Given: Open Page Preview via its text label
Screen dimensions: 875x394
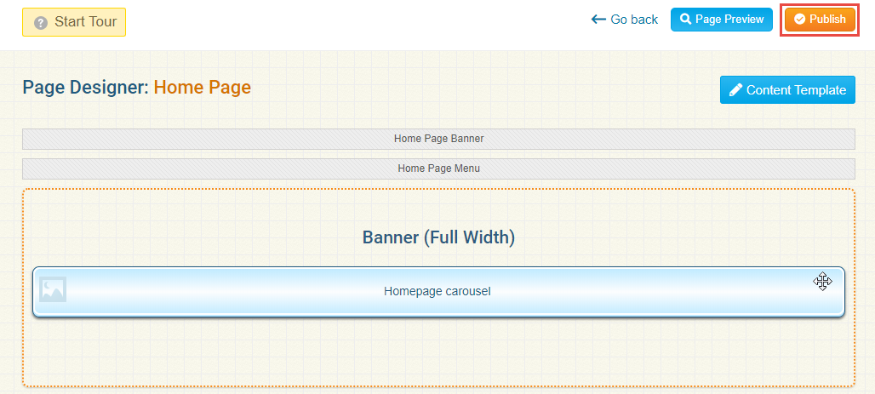Looking at the screenshot, I should pyautogui.click(x=729, y=20).
